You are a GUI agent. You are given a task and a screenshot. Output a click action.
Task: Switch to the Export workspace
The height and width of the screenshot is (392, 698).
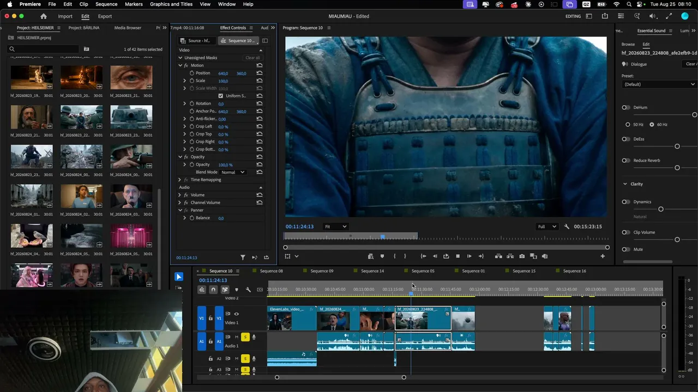[x=105, y=16]
